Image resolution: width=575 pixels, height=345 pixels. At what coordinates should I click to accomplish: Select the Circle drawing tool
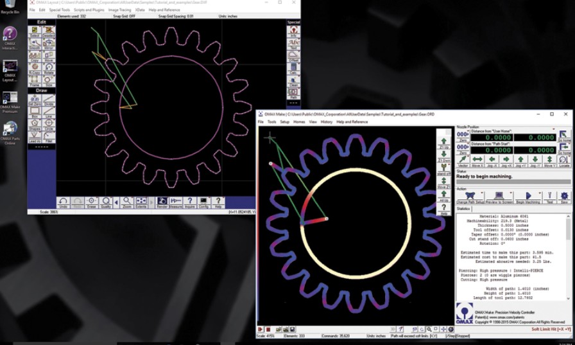[x=48, y=125]
